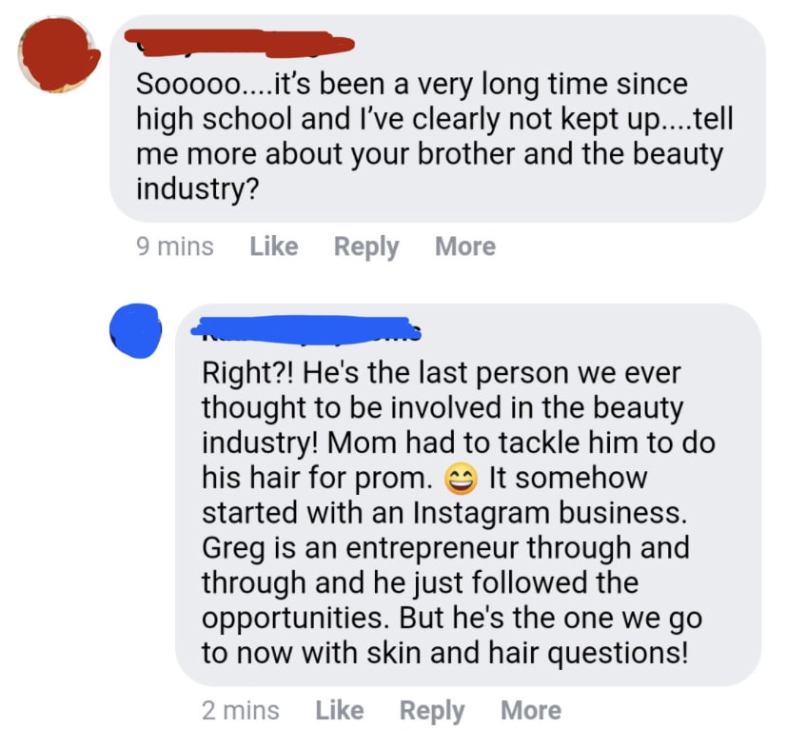
Task: Open the blue-scribbled replier's profile picture
Action: point(136,330)
